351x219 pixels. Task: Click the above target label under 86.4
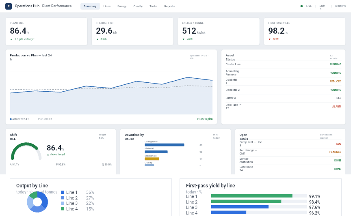tap(56, 155)
